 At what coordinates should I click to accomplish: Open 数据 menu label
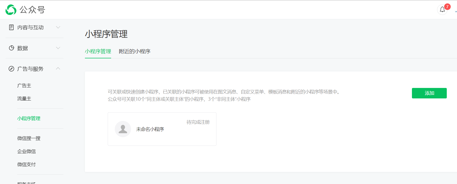(23, 48)
